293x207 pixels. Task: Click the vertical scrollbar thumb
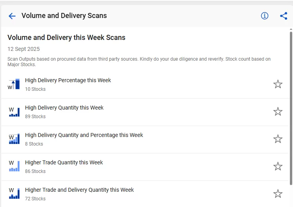(291, 108)
